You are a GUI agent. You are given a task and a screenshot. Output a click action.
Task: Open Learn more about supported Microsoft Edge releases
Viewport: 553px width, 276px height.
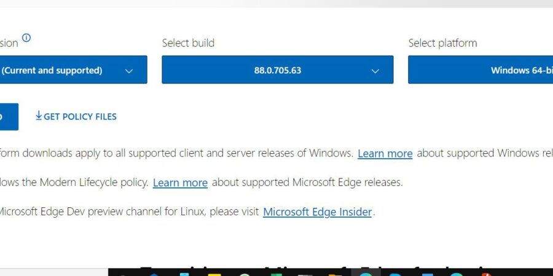180,183
